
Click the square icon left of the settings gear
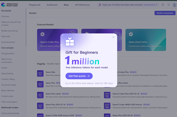[x=163, y=5]
